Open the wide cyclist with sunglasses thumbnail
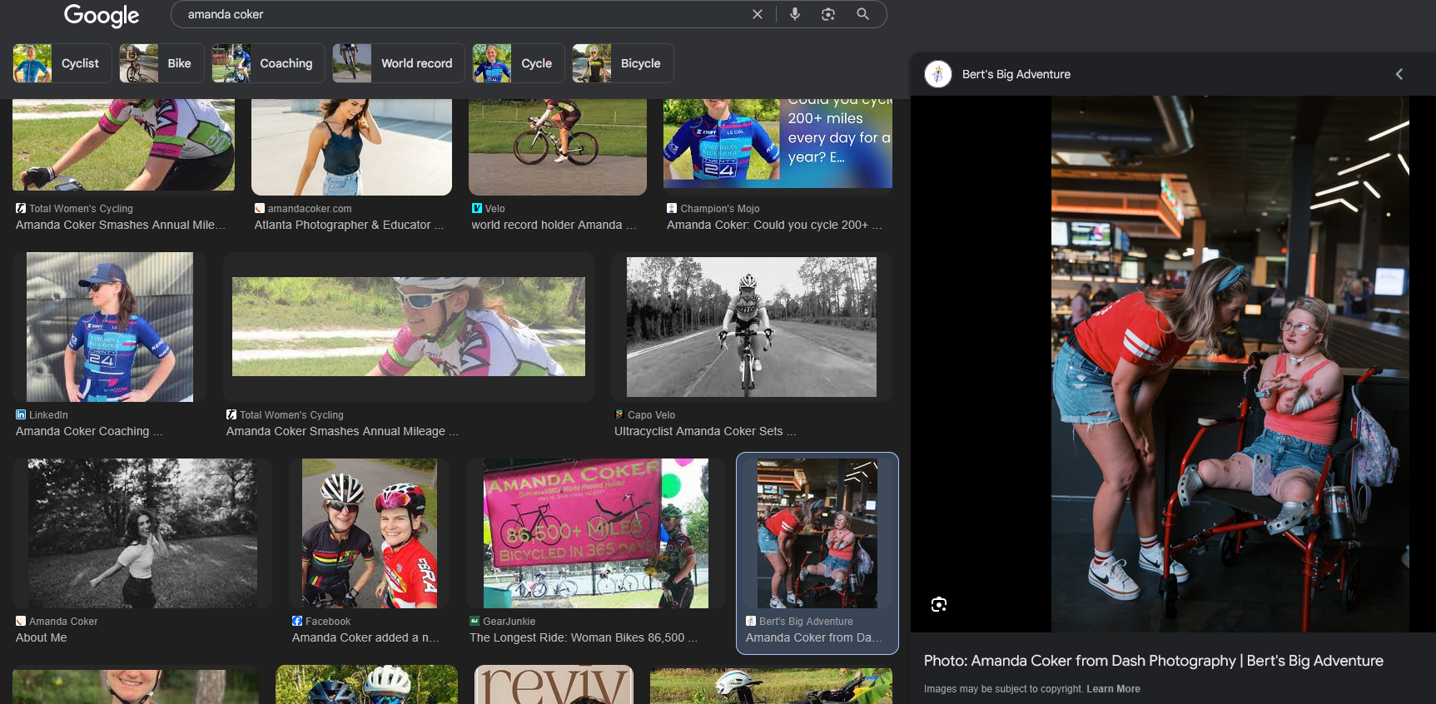The height and width of the screenshot is (704, 1436). [x=409, y=327]
